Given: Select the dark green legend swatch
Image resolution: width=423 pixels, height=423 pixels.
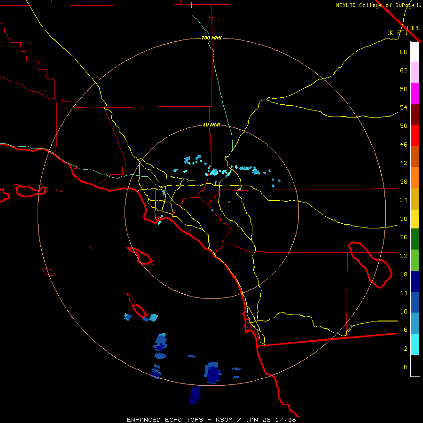Looking at the screenshot, I should (x=415, y=239).
